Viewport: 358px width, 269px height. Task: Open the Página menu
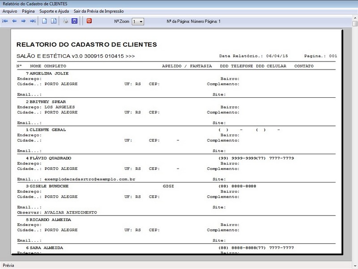pos(28,11)
